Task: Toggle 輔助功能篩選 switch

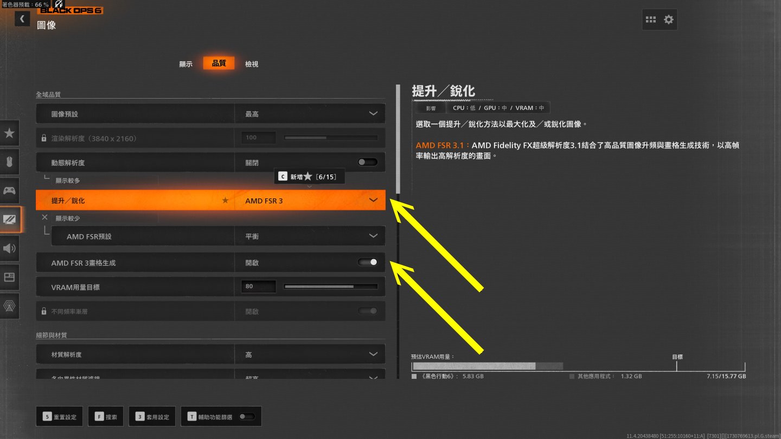Action: click(247, 417)
